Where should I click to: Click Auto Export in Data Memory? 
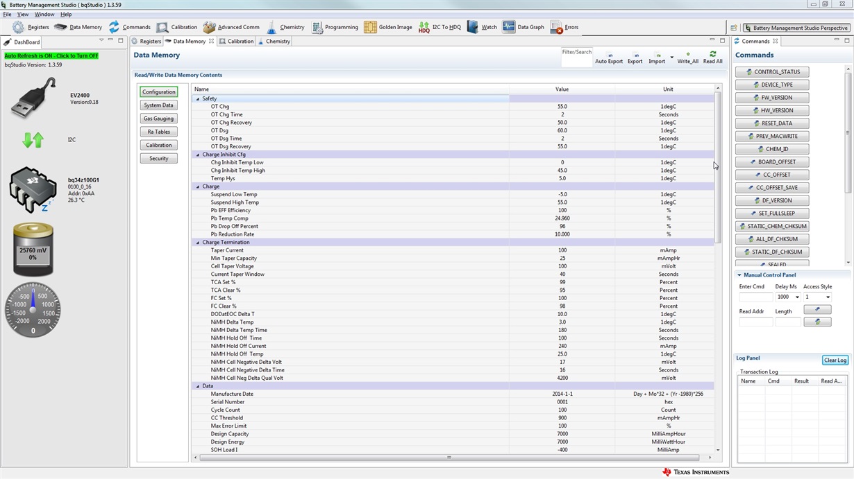[609, 58]
